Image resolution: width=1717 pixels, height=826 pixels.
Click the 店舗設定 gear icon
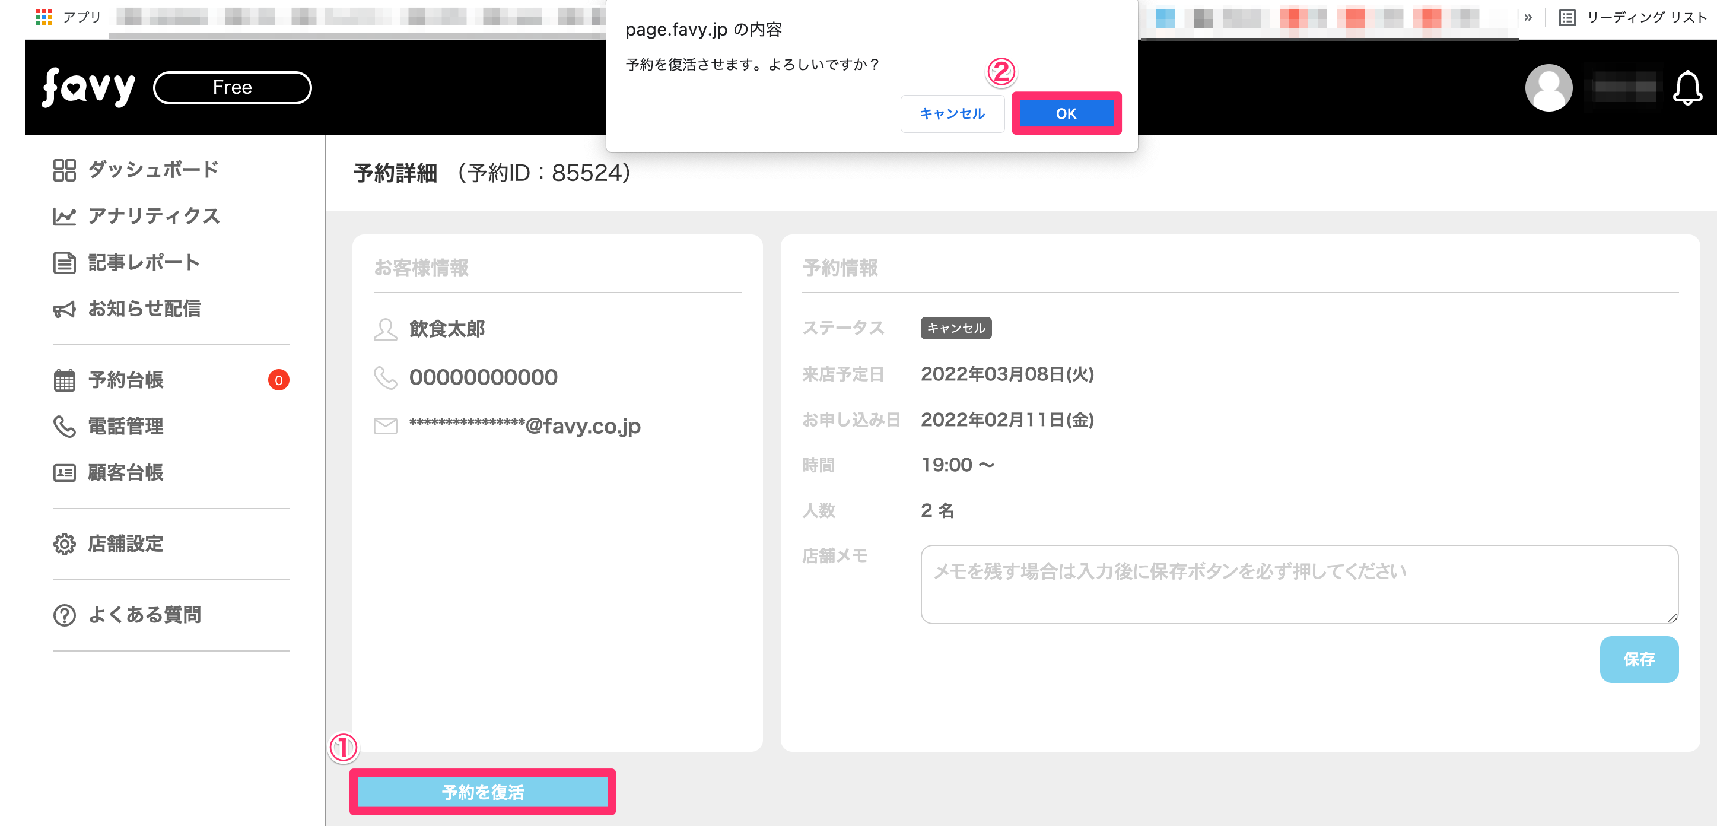click(65, 544)
